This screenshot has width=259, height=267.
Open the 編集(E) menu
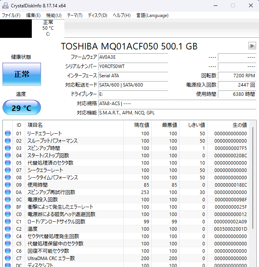[33, 15]
